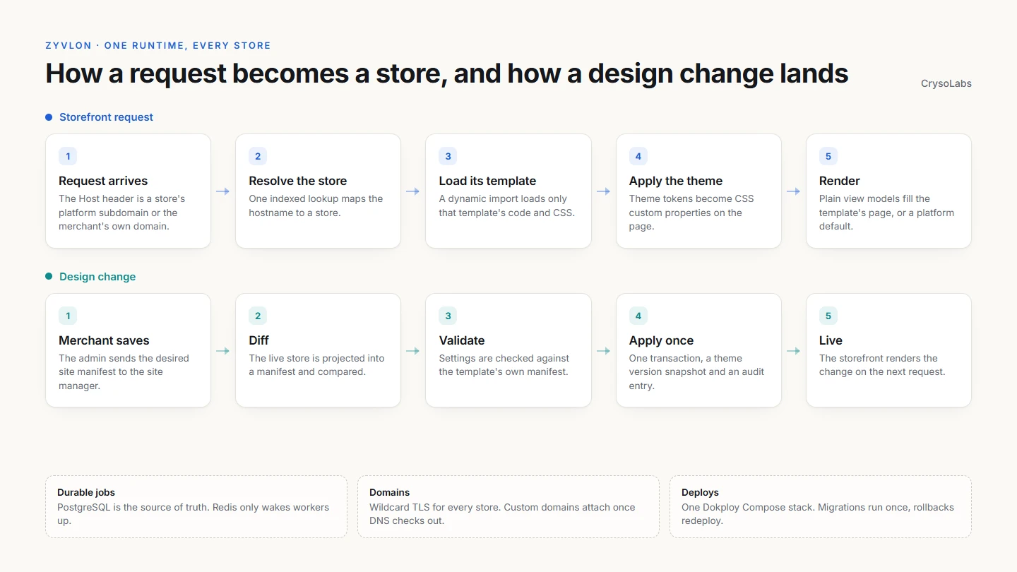Click the number badge on the "Merchant saves" card
Screen dimensions: 1017x572
coord(68,316)
